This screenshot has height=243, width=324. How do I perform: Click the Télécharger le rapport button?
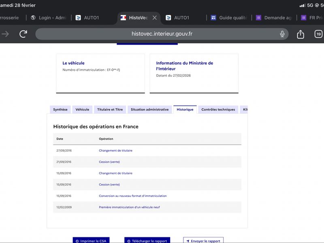pyautogui.click(x=147, y=241)
